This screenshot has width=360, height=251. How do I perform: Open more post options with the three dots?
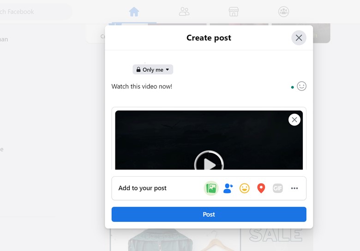click(x=294, y=188)
